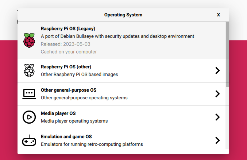
Task: Click the 'Cached on your computer' text
Action: tap(69, 52)
